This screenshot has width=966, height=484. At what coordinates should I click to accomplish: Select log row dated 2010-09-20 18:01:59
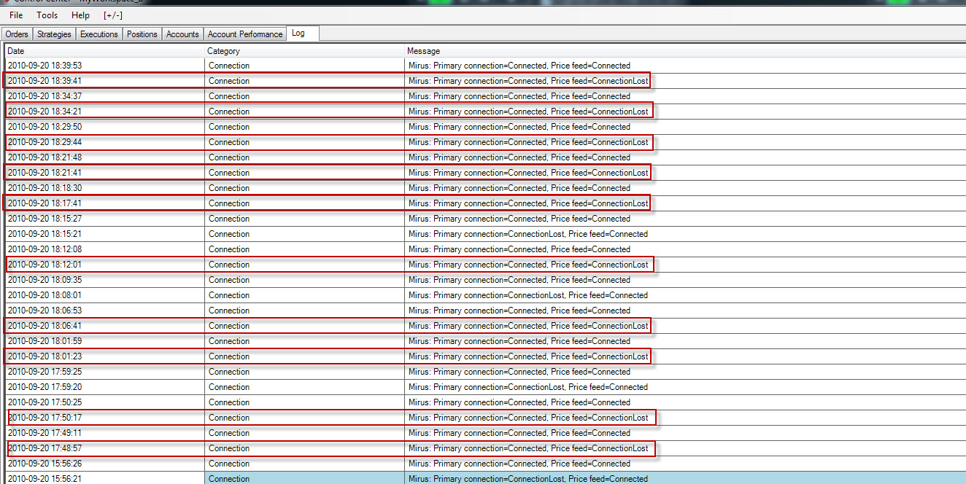tap(485, 341)
